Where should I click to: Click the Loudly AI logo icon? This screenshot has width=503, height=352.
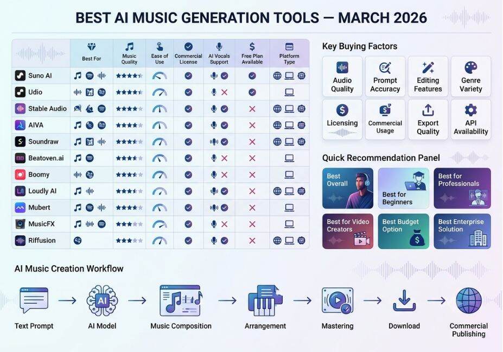tap(20, 191)
